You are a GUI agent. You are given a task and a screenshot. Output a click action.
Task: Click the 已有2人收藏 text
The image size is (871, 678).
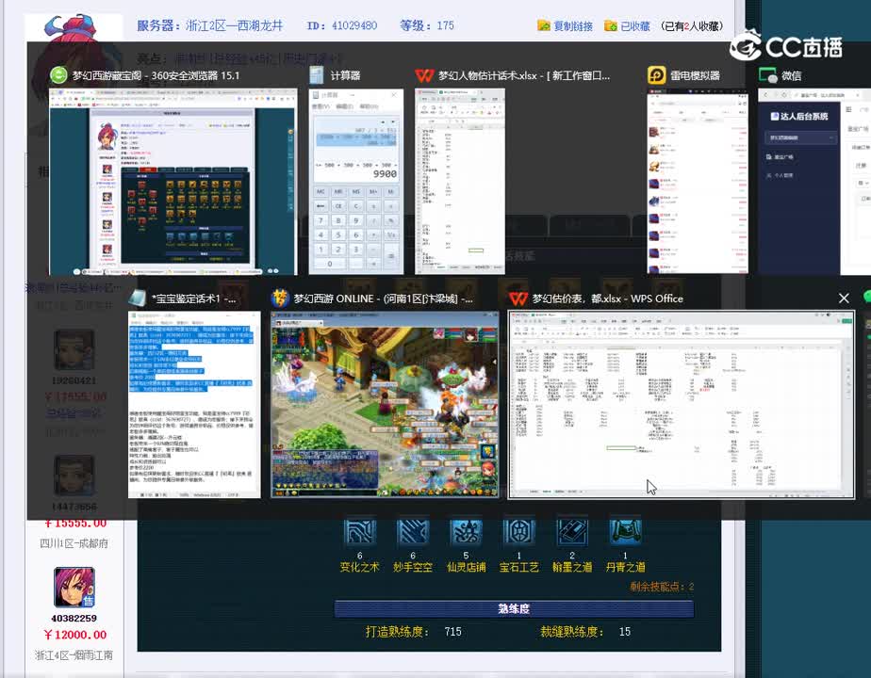[x=692, y=26]
